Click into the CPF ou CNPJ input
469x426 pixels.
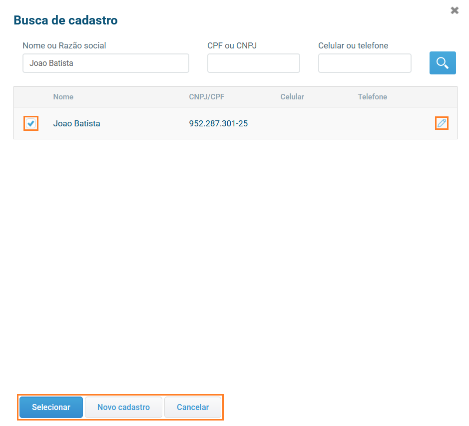[x=253, y=63]
